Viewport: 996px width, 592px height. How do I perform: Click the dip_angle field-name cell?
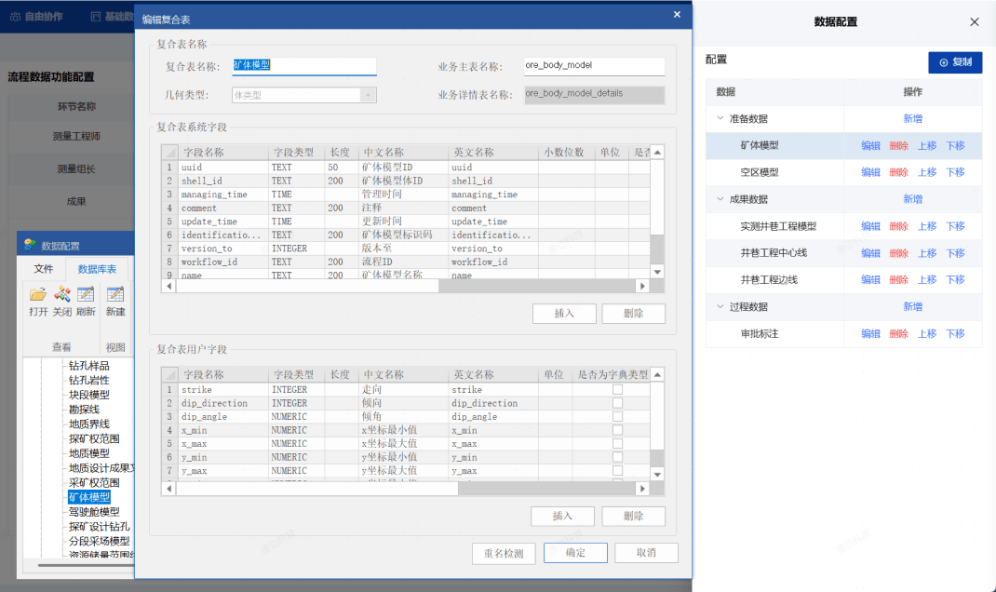point(223,417)
